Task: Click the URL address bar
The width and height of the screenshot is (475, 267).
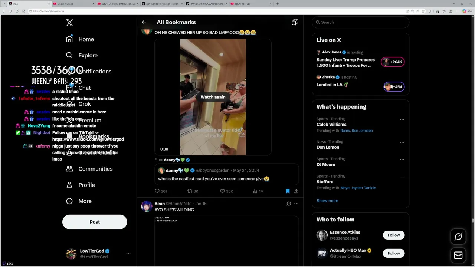Action: point(215,11)
